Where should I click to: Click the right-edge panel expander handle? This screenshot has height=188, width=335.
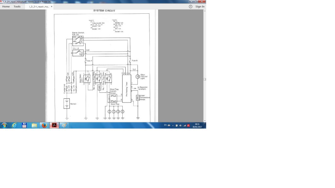pyautogui.click(x=205, y=79)
